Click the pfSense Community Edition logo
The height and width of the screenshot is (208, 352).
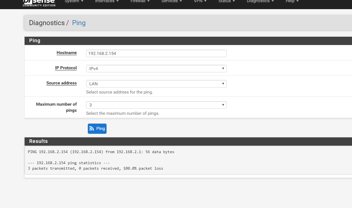click(x=39, y=3)
